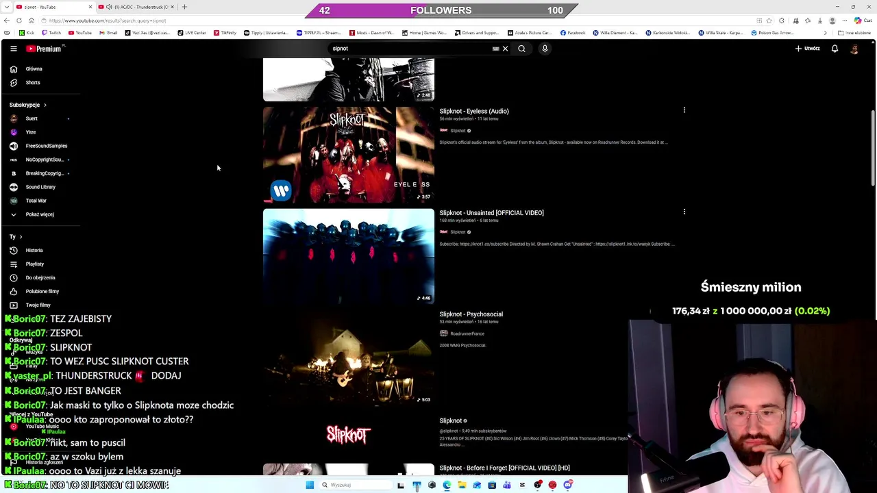Open 'Slipknot - Before I Forget' title link
This screenshot has height=493, width=877.
(x=504, y=468)
